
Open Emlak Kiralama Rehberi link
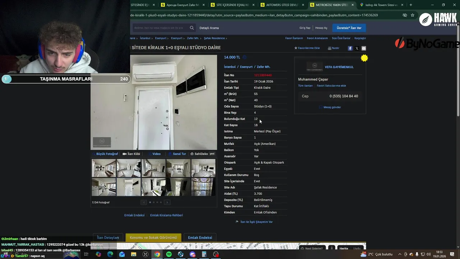166,215
